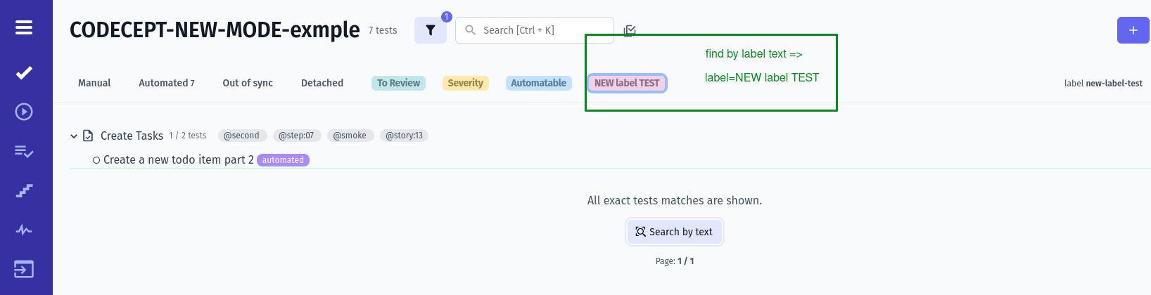Toggle multi-select mode icon
Screen dimensions: 1151x295
pos(630,30)
